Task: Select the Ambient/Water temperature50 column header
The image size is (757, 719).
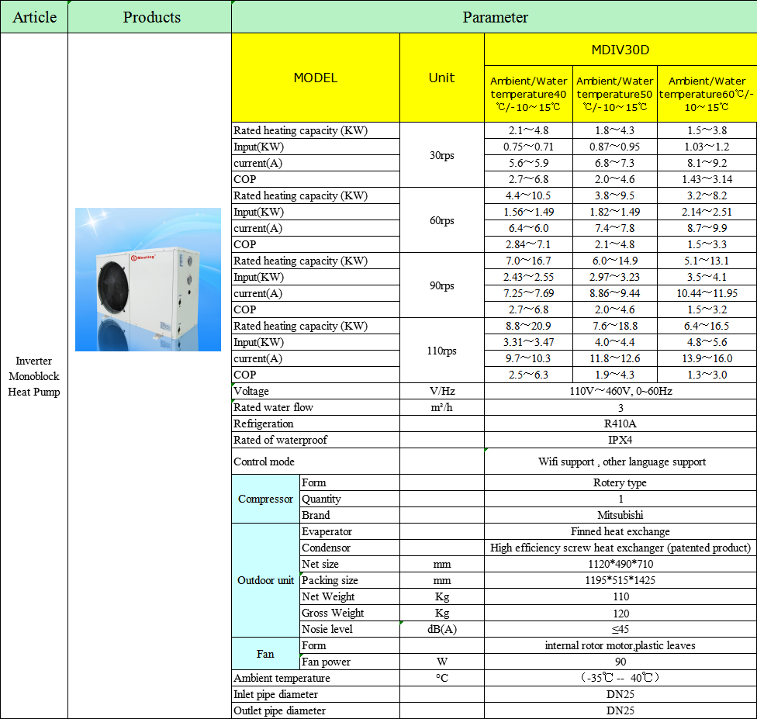Action: coord(615,94)
